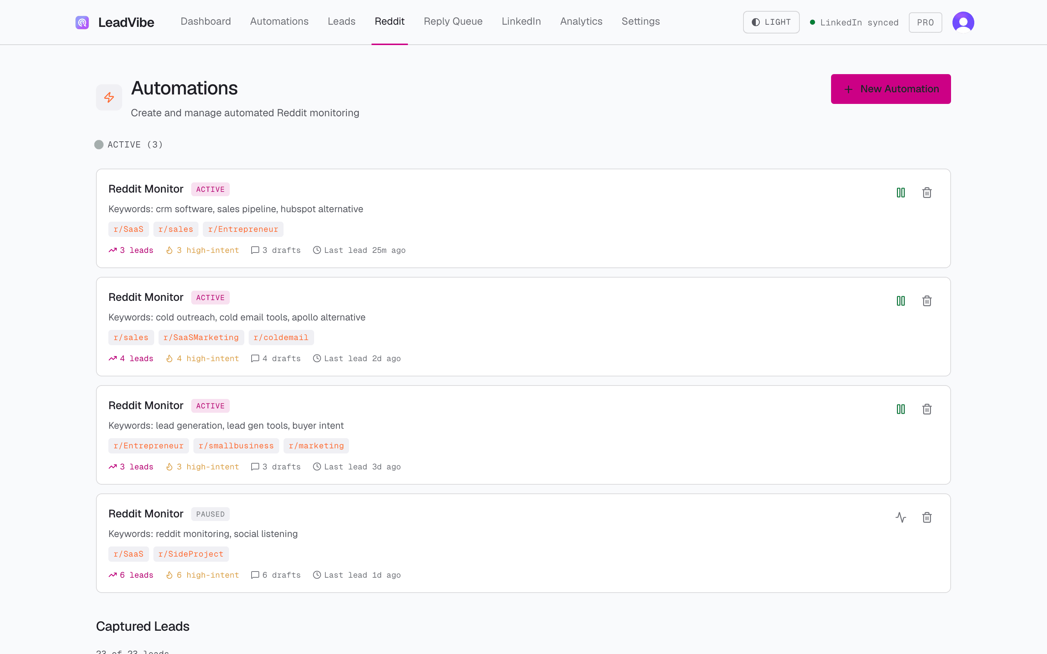The width and height of the screenshot is (1047, 654).
Task: Click "6 leads" in paused monitor card
Action: (x=131, y=575)
